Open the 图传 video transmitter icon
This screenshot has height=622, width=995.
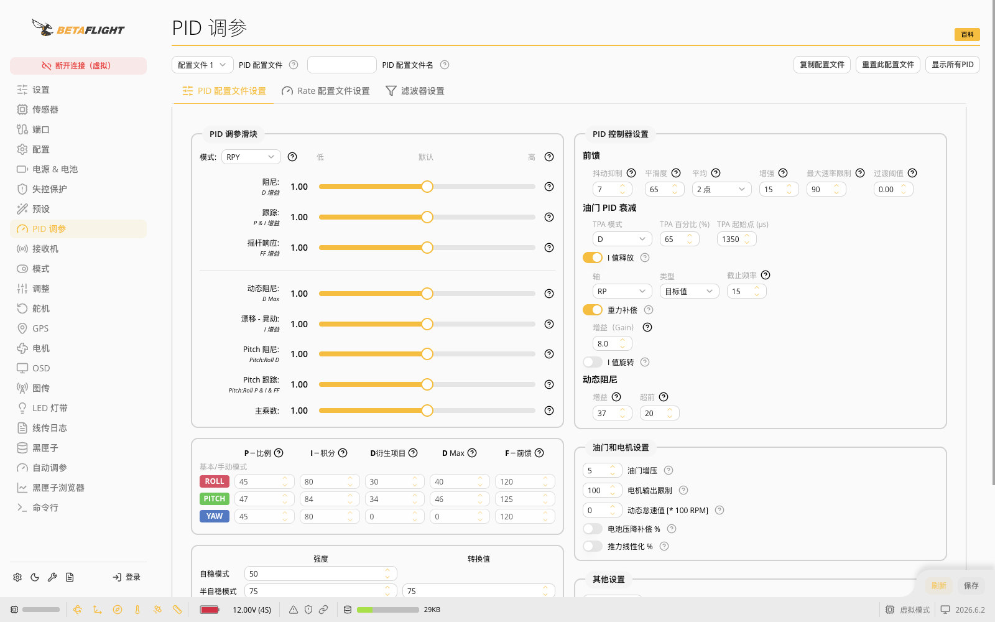tap(22, 388)
